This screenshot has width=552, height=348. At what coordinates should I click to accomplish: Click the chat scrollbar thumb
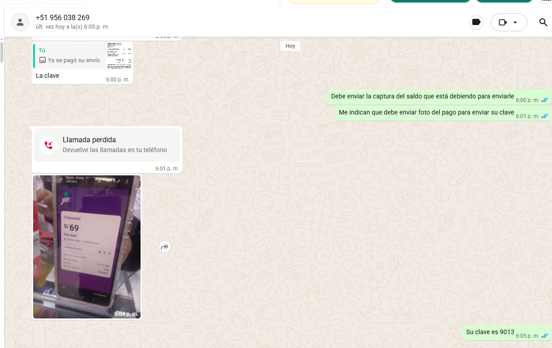(x=2, y=52)
